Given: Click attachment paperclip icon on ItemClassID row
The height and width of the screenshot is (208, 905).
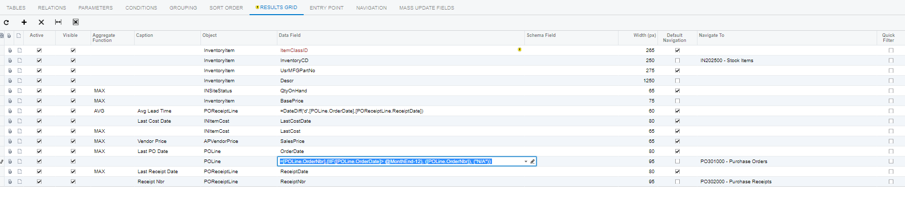Looking at the screenshot, I should point(10,50).
